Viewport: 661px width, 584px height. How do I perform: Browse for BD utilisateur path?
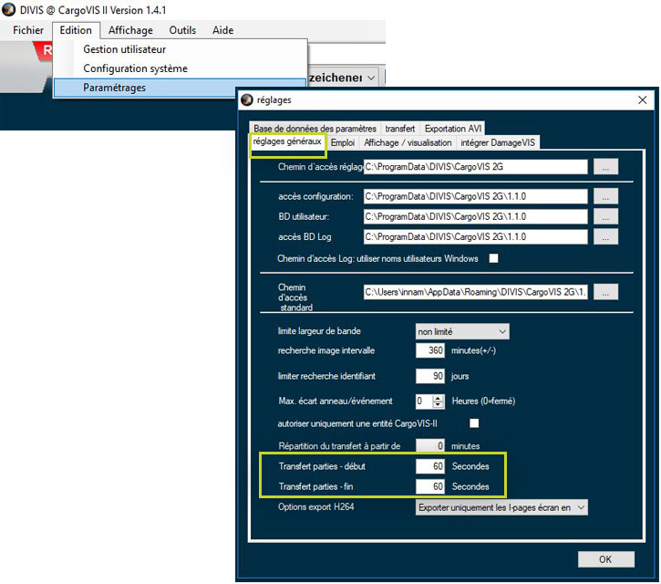[x=605, y=216]
